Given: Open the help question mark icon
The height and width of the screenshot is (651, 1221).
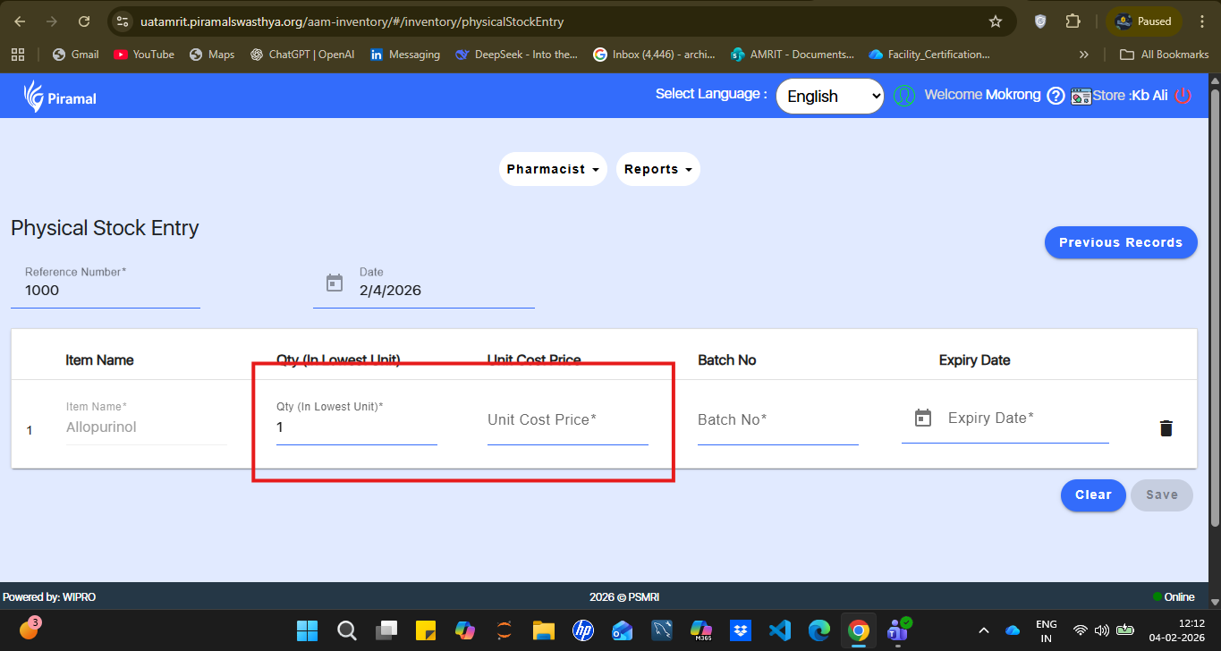Looking at the screenshot, I should (x=1056, y=96).
